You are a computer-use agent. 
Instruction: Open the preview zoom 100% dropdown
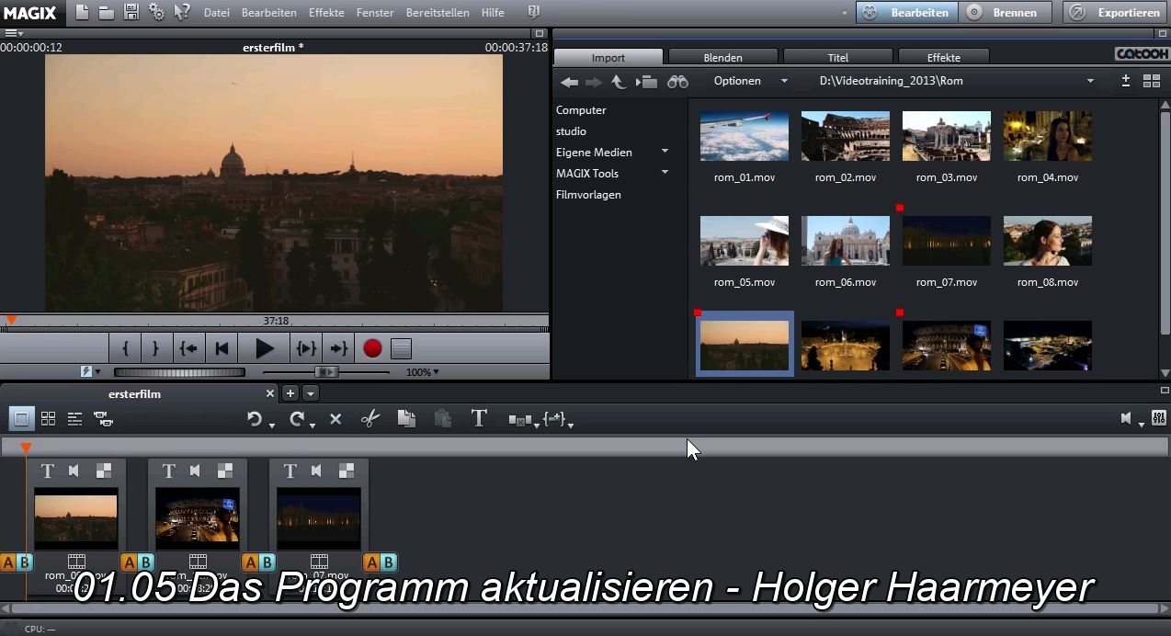[x=423, y=372]
